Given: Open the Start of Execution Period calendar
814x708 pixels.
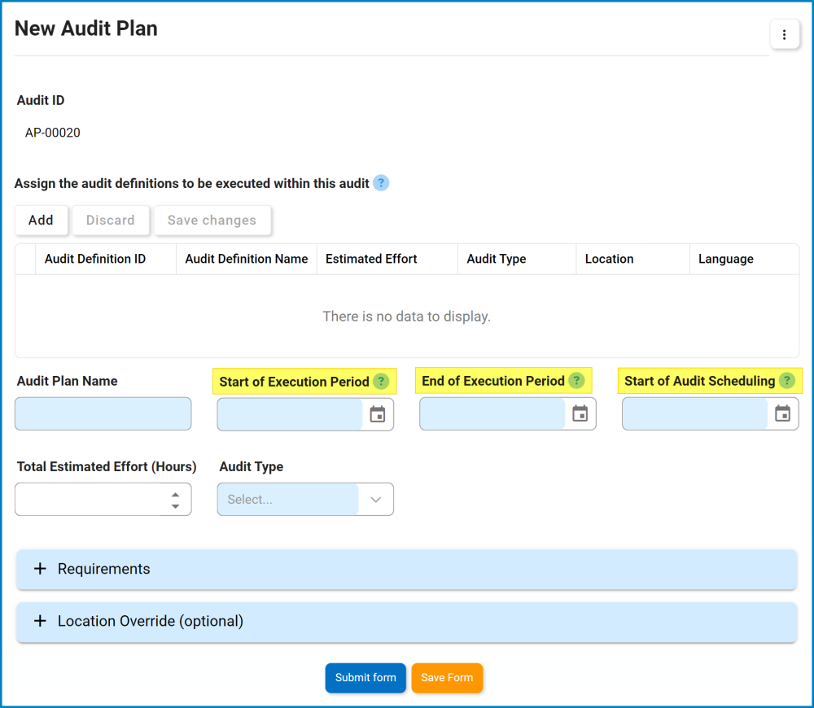Looking at the screenshot, I should click(376, 413).
